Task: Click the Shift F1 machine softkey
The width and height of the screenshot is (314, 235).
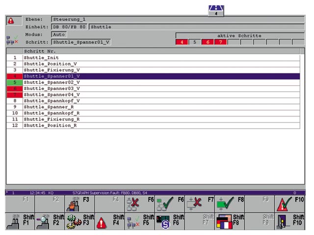Action: [x=20, y=221]
